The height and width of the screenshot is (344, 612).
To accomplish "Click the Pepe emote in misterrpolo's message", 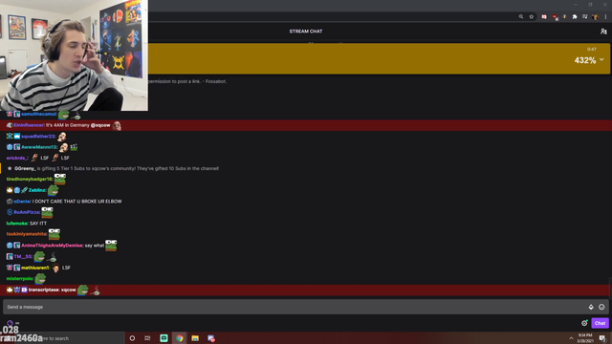I will 40,278.
